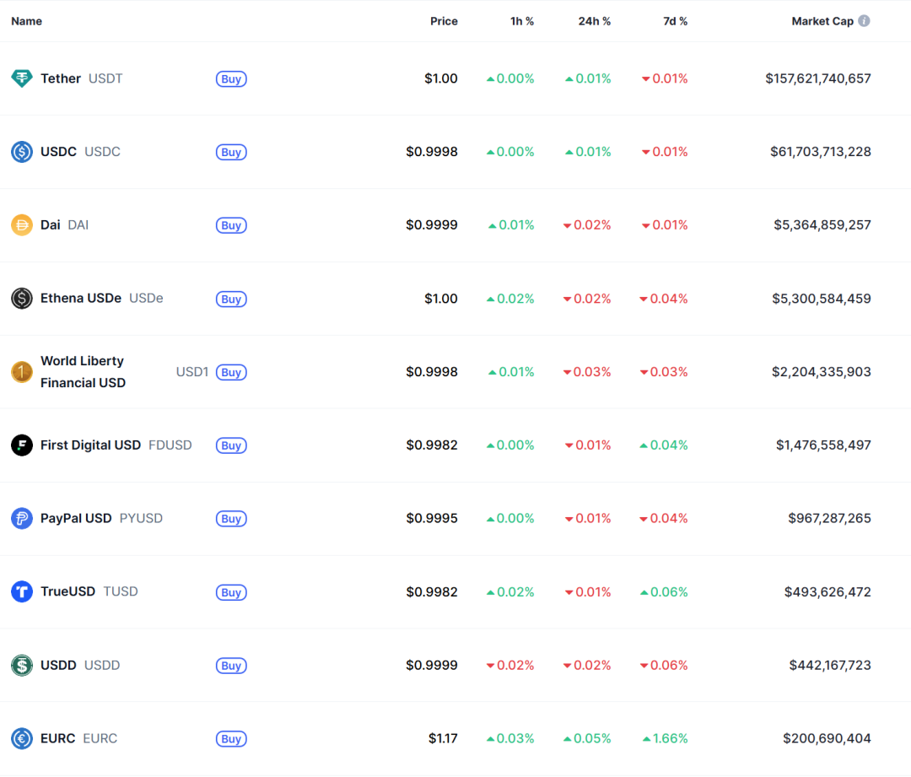Buy Tether USDT

231,79
